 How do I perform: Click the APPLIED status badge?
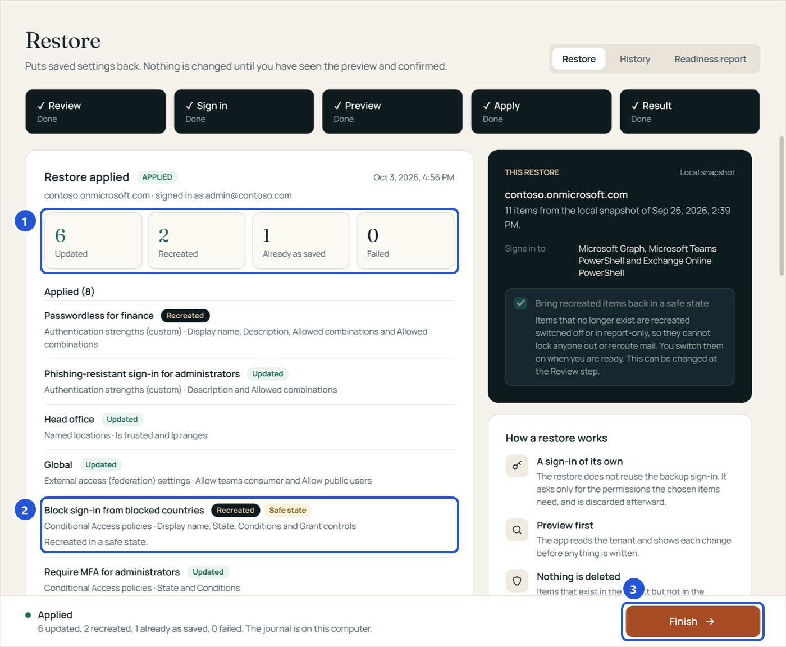click(x=157, y=177)
